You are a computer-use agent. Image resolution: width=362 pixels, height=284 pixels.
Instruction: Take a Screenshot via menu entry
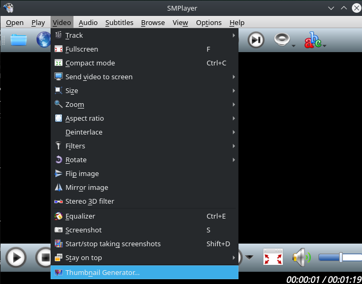[x=144, y=230]
